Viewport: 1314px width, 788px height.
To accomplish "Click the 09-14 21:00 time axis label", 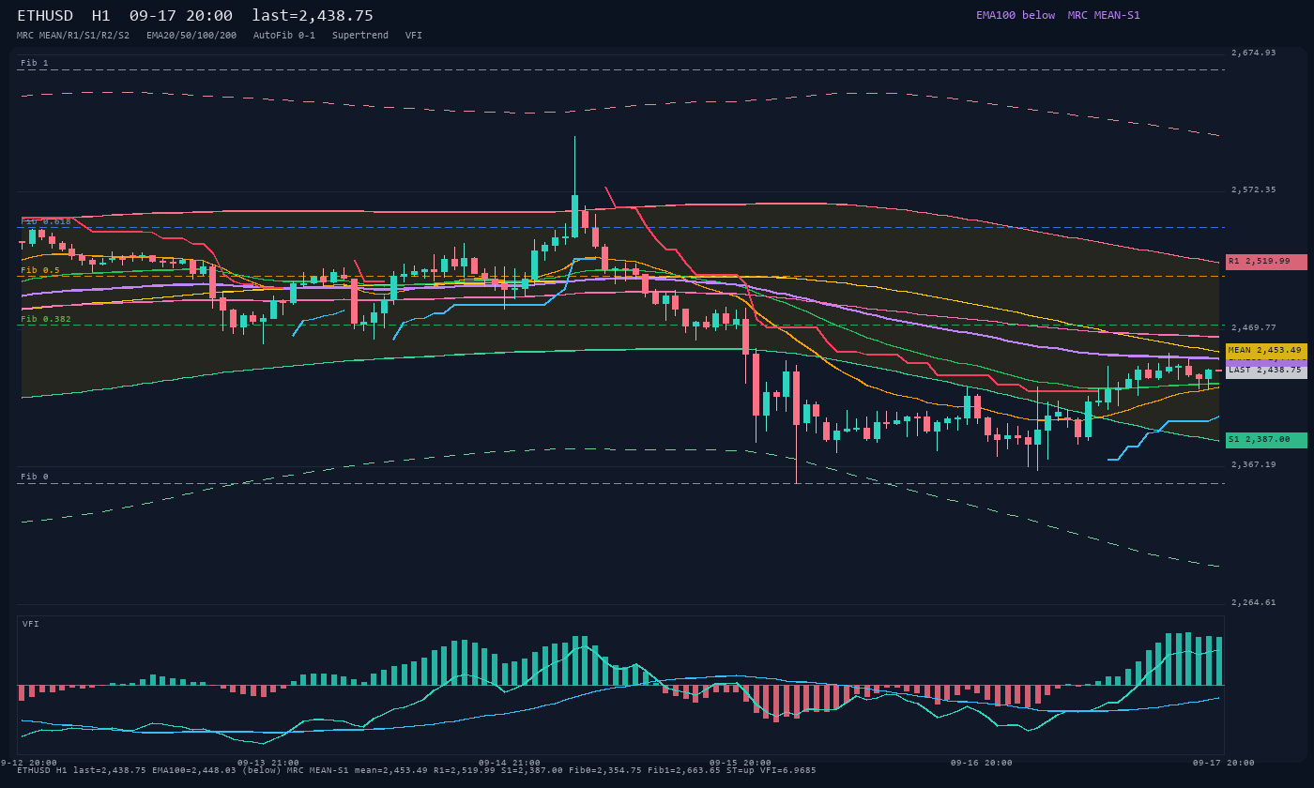I will tap(510, 763).
